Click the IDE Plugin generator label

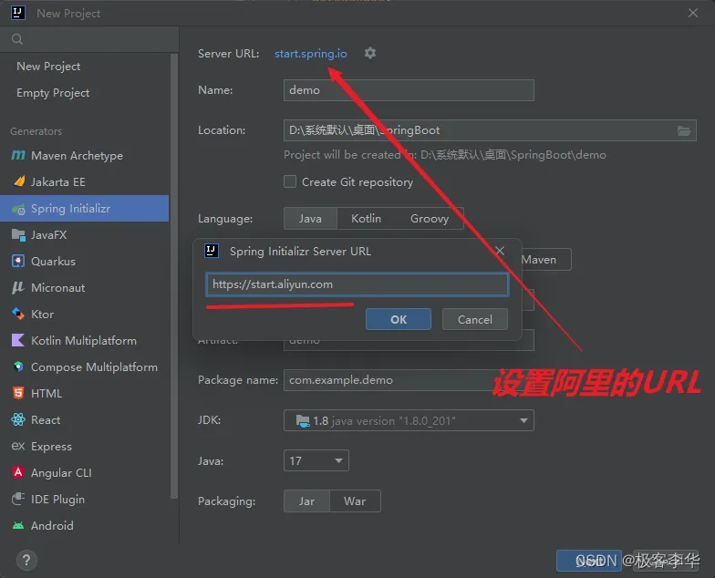(57, 500)
